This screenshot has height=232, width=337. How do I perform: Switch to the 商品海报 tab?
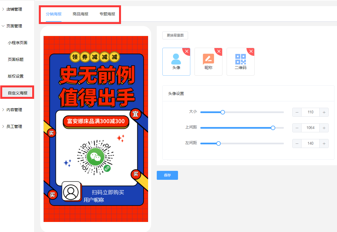pos(80,14)
